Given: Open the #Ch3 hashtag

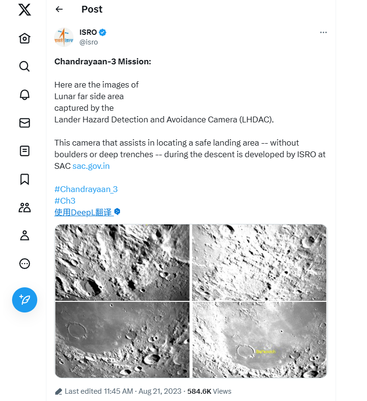Looking at the screenshot, I should pyautogui.click(x=65, y=201).
